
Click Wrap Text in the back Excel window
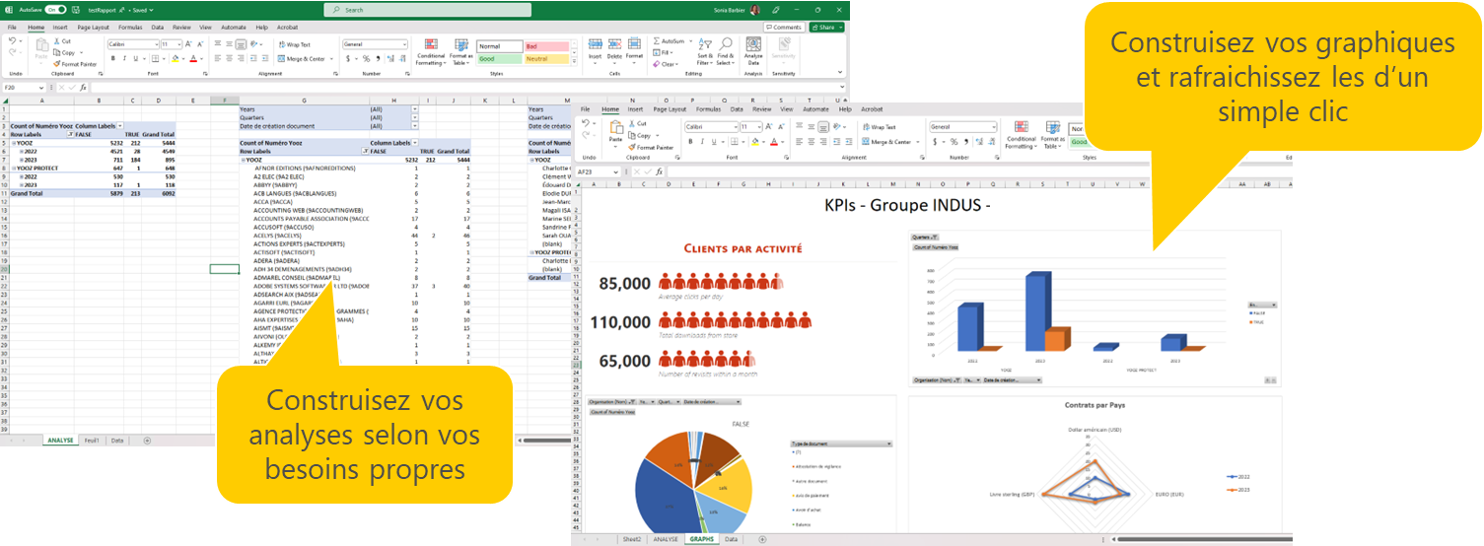coord(293,44)
